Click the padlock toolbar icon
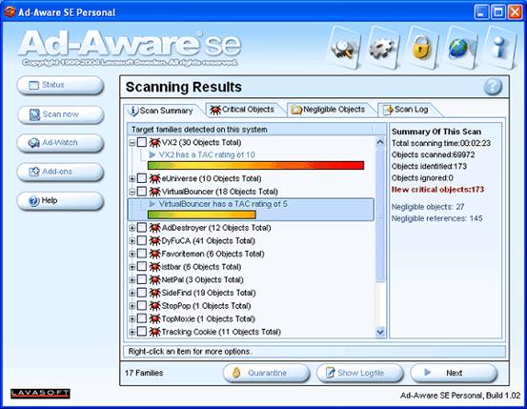The width and height of the screenshot is (527, 409). point(422,48)
